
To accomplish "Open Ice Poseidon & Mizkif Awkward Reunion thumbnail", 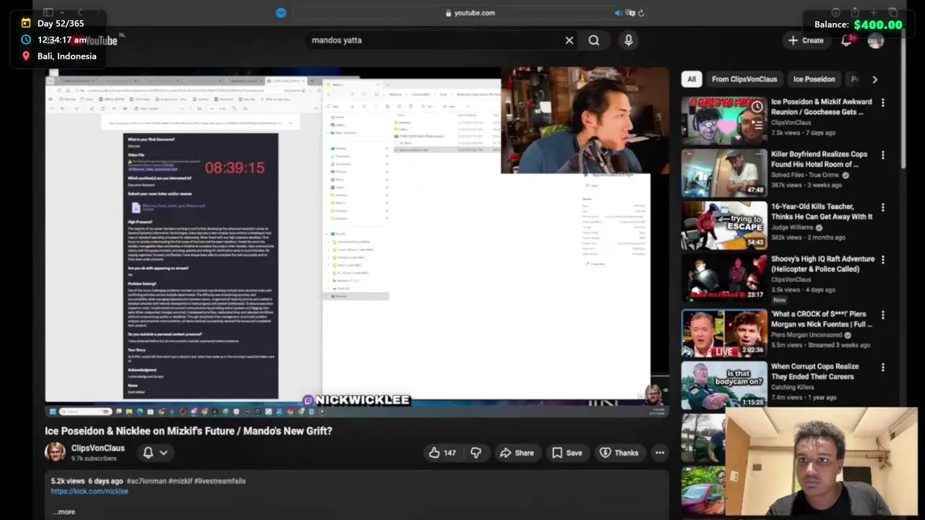I will [724, 120].
